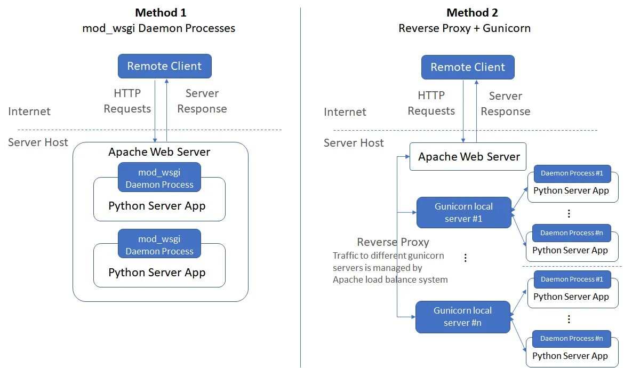
Task: Click the "Gunicorn local server #1" box
Action: [x=463, y=212]
